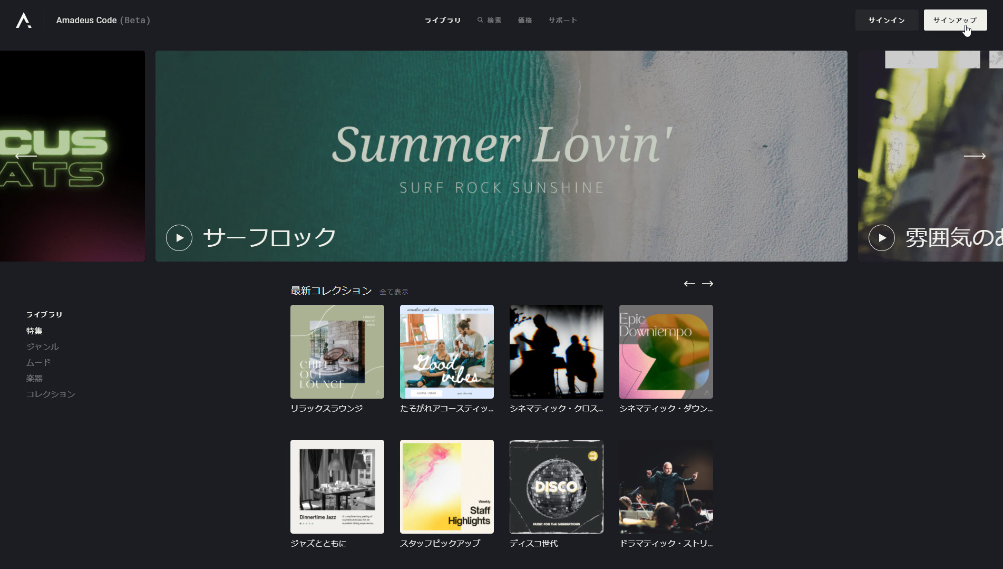Play the サーフロック featured banner
1003x569 pixels.
pyautogui.click(x=179, y=238)
